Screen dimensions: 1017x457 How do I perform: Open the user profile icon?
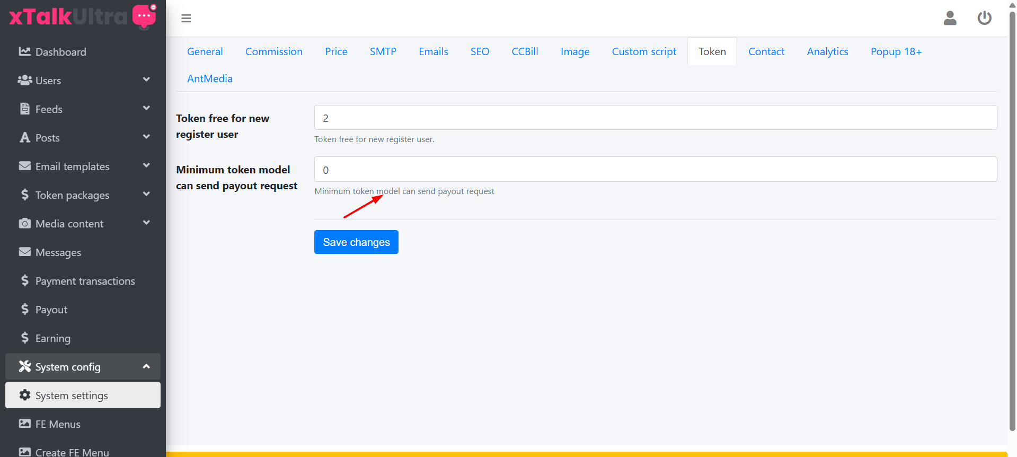pyautogui.click(x=950, y=18)
